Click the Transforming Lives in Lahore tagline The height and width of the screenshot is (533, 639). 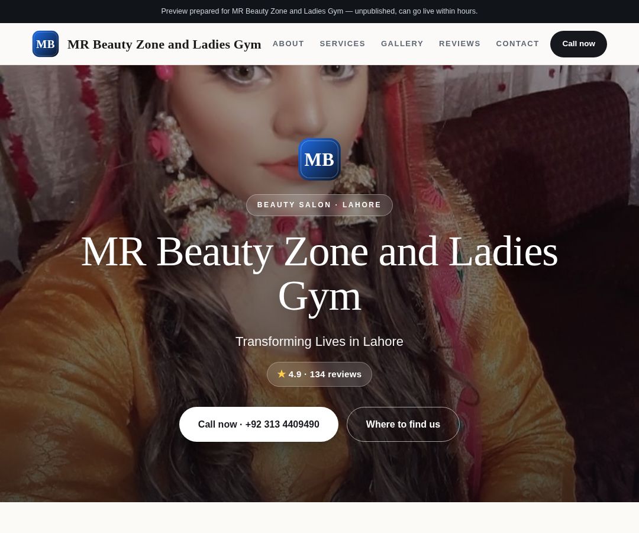pos(319,341)
